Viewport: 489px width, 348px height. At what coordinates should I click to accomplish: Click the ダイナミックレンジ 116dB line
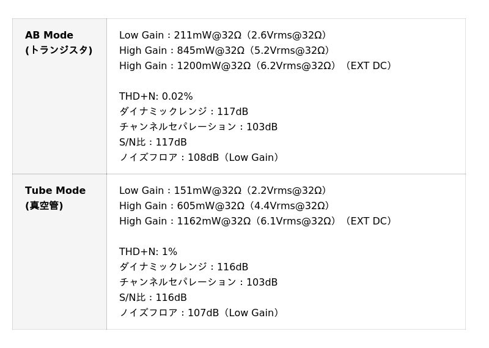tap(183, 267)
